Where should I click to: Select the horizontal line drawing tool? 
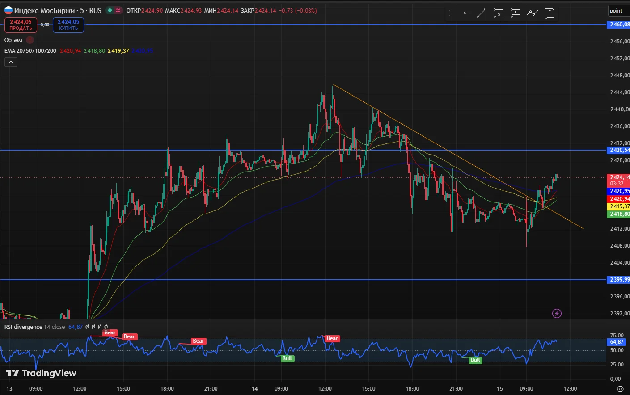(x=465, y=13)
